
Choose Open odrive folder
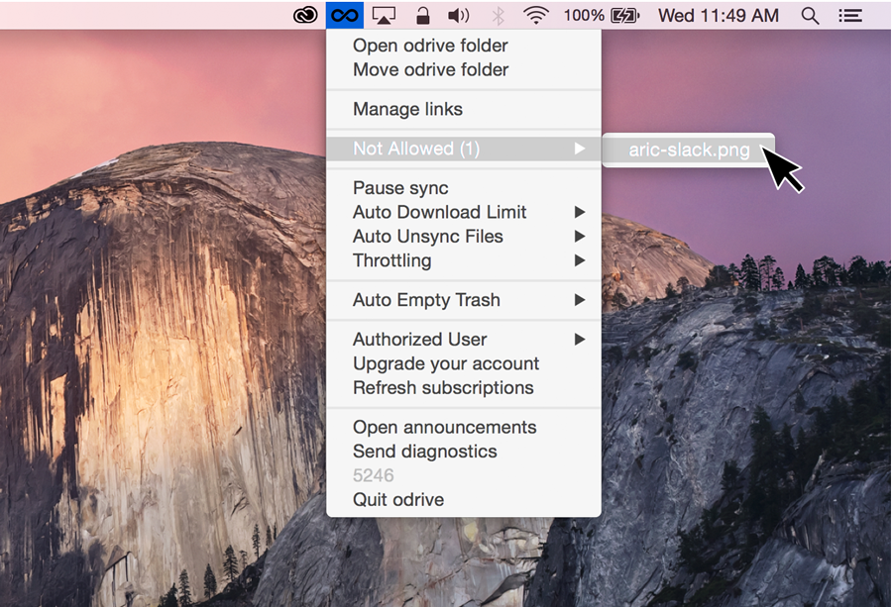coord(464,46)
